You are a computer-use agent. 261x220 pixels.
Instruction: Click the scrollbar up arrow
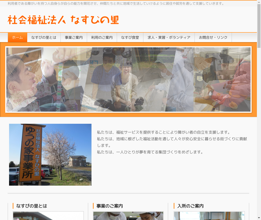(x=259, y=2)
